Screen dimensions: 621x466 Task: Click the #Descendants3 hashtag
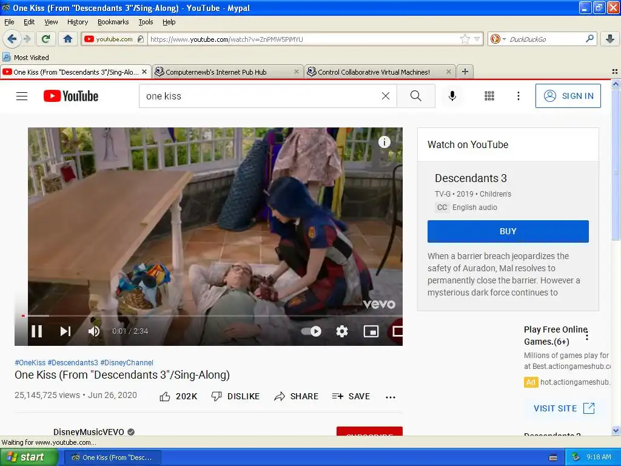[73, 363]
